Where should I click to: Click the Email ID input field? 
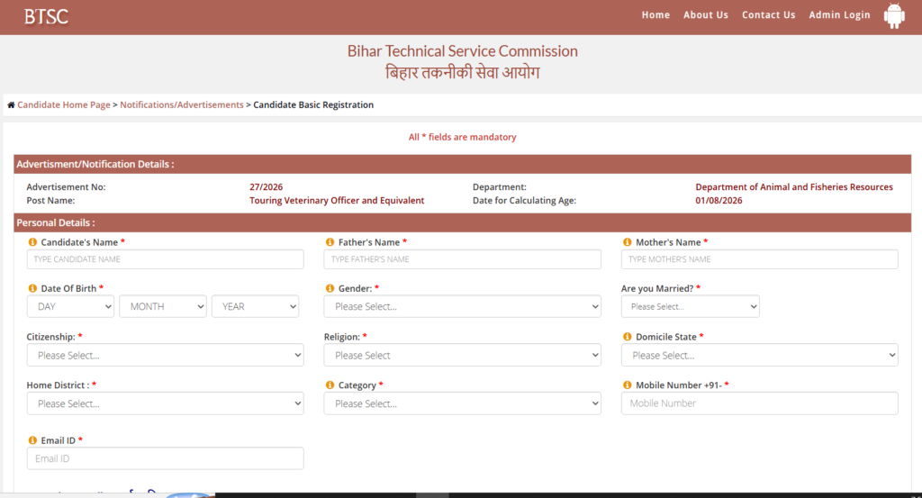coord(166,458)
